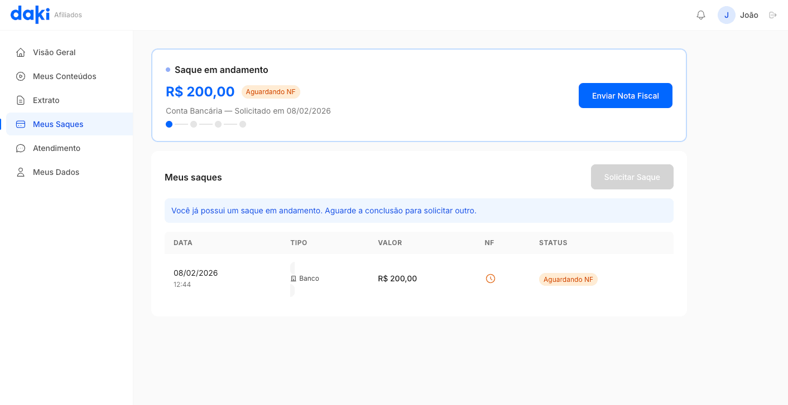Open Atendimento support page

[69, 148]
